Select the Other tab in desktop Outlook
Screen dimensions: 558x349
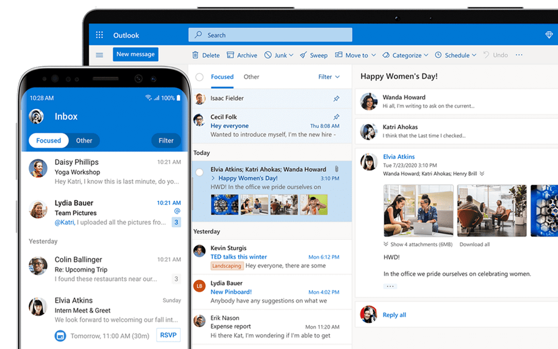pyautogui.click(x=251, y=77)
